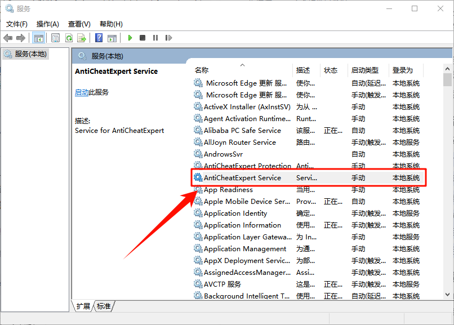
Task: Open the 文件(F) menu
Action: (x=17, y=24)
